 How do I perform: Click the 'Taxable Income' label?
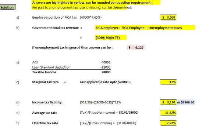click(44, 72)
